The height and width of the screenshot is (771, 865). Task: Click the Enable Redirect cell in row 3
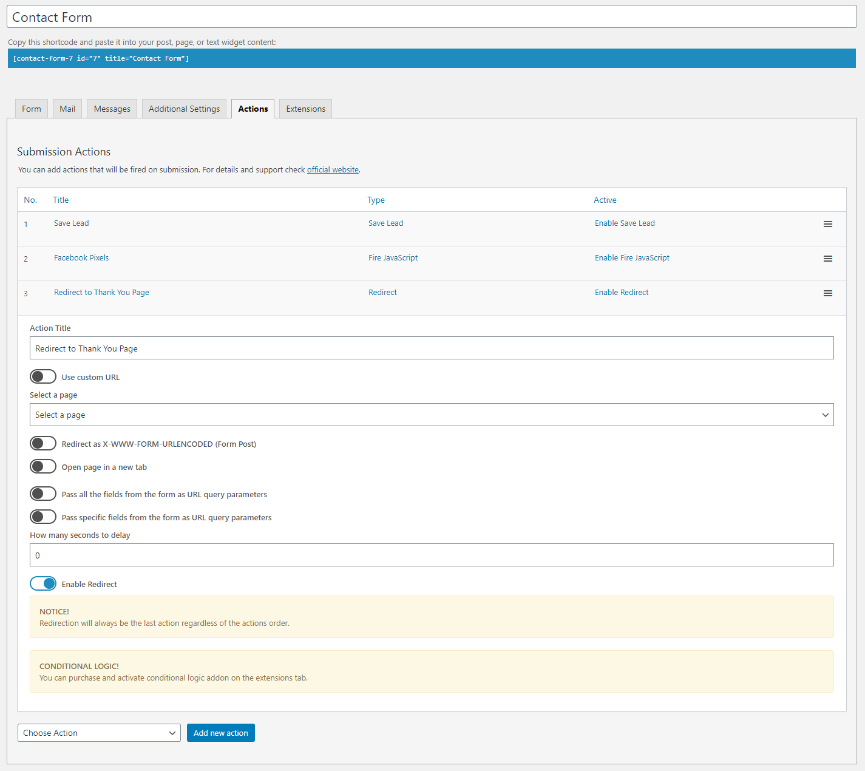622,292
